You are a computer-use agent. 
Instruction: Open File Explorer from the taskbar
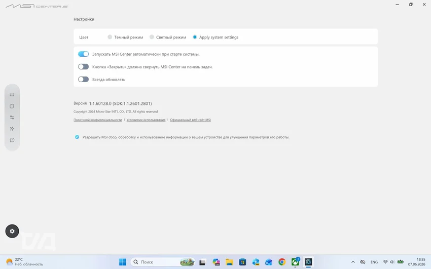pos(229,262)
